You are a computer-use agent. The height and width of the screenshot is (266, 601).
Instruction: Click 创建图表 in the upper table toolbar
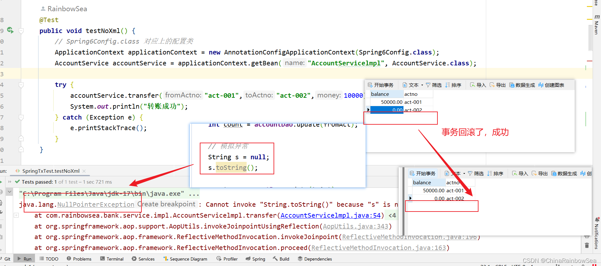point(551,85)
